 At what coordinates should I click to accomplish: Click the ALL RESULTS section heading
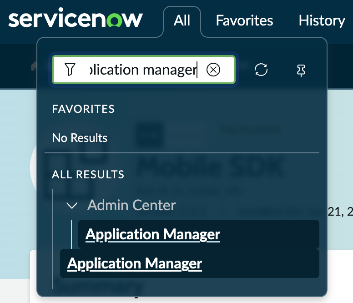[x=88, y=174]
